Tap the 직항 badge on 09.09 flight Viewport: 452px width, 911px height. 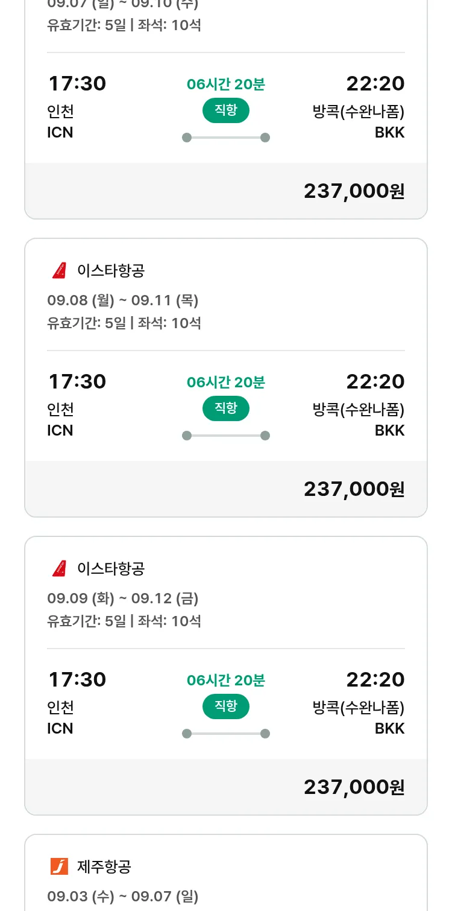click(x=225, y=706)
